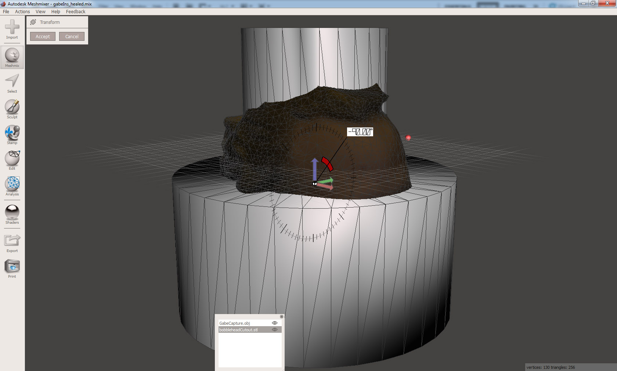Click the Transform panel title

click(50, 22)
